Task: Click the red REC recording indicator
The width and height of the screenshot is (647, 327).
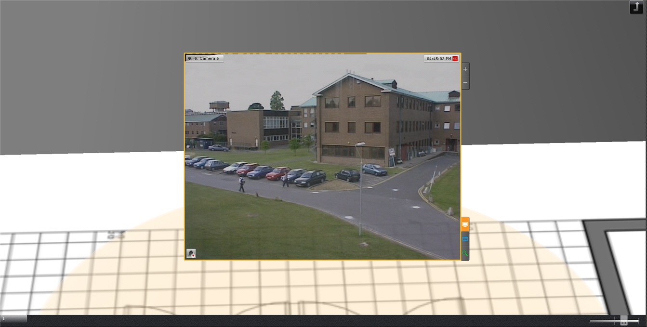Action: [x=455, y=59]
